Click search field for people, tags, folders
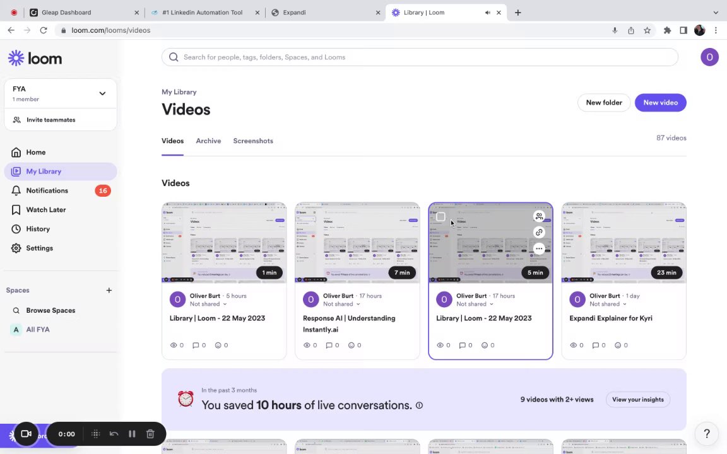Viewport: 727px width, 454px height. 420,57
